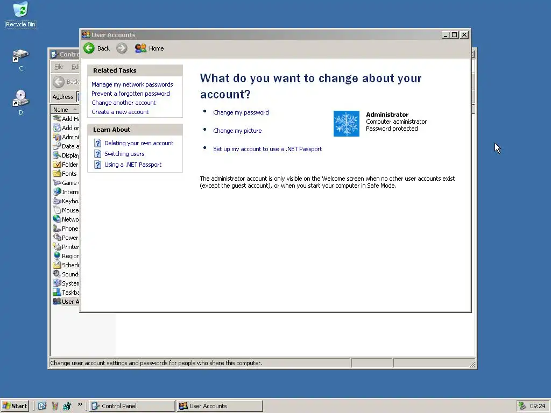
Task: Maximize the User Accounts window
Action: [454, 35]
